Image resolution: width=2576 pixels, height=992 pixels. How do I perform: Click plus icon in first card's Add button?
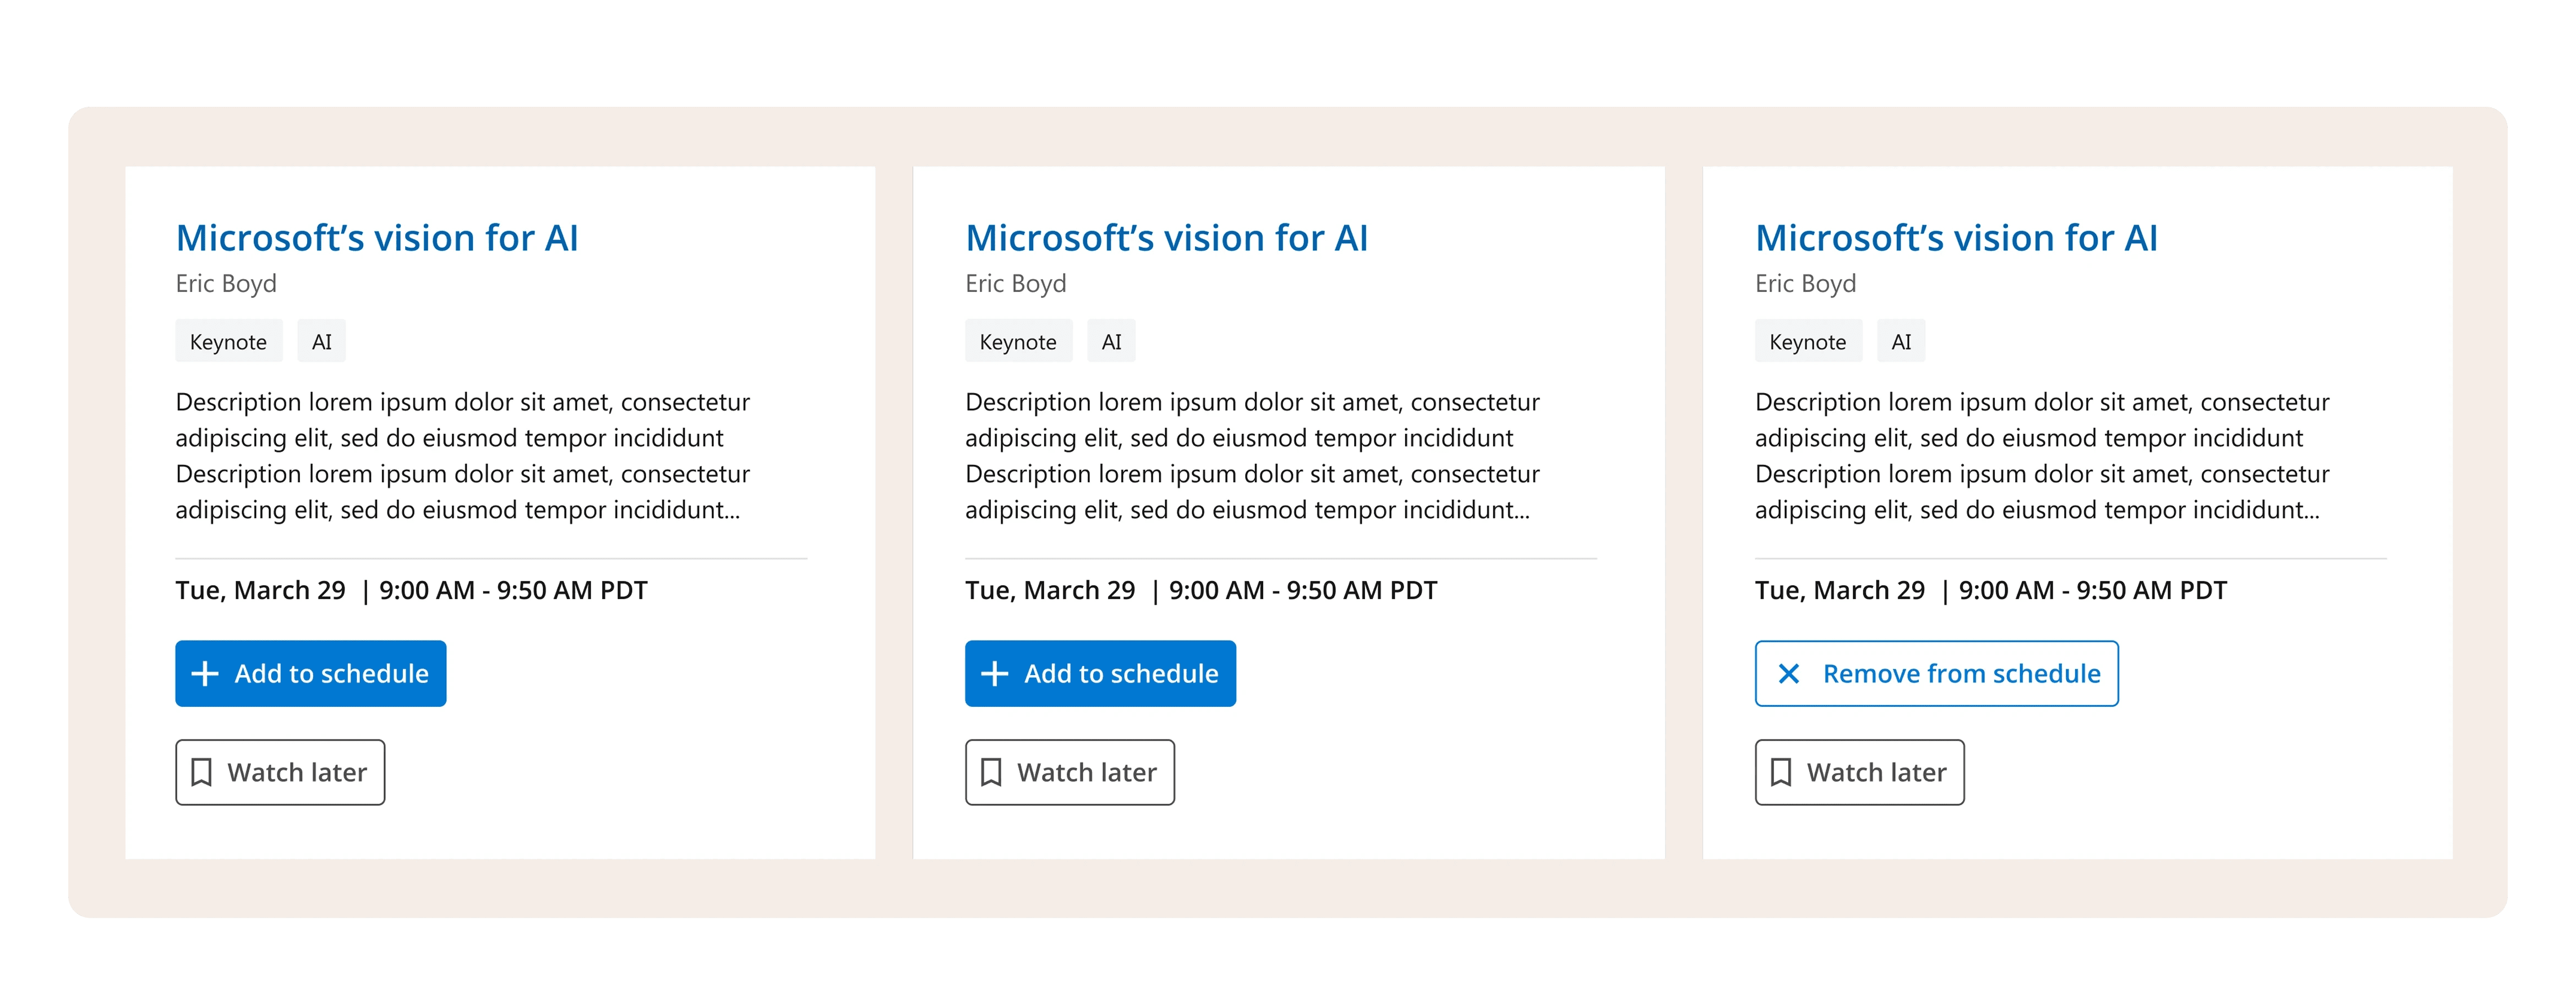pos(204,674)
